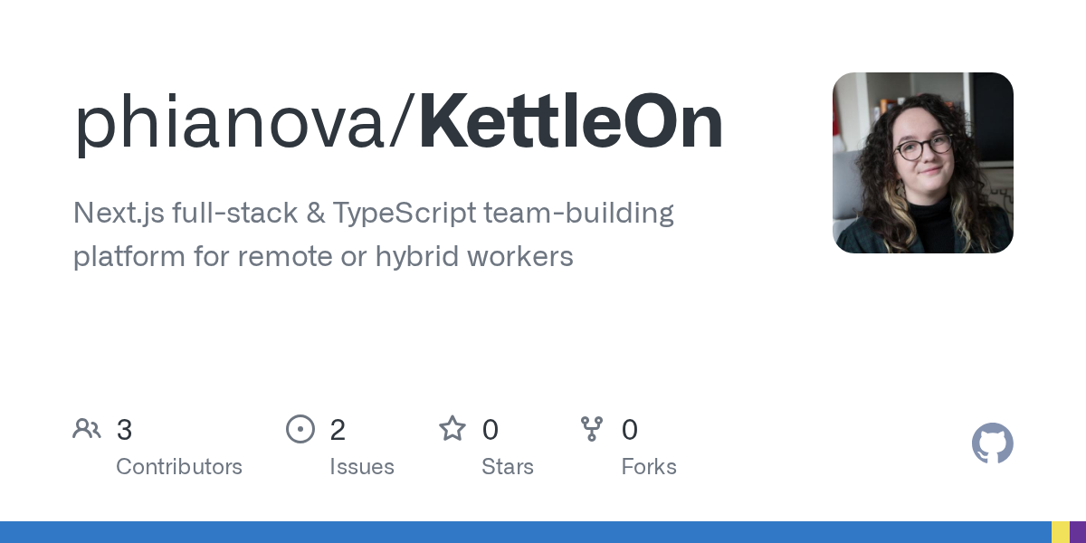This screenshot has height=543, width=1086.
Task: Click the owner name phianova
Action: click(230, 122)
